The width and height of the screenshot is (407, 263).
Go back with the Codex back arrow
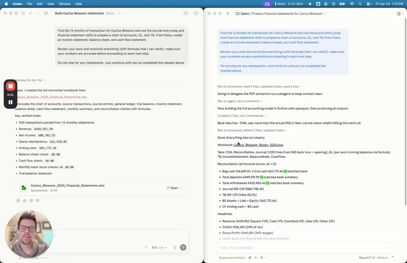(30, 13)
